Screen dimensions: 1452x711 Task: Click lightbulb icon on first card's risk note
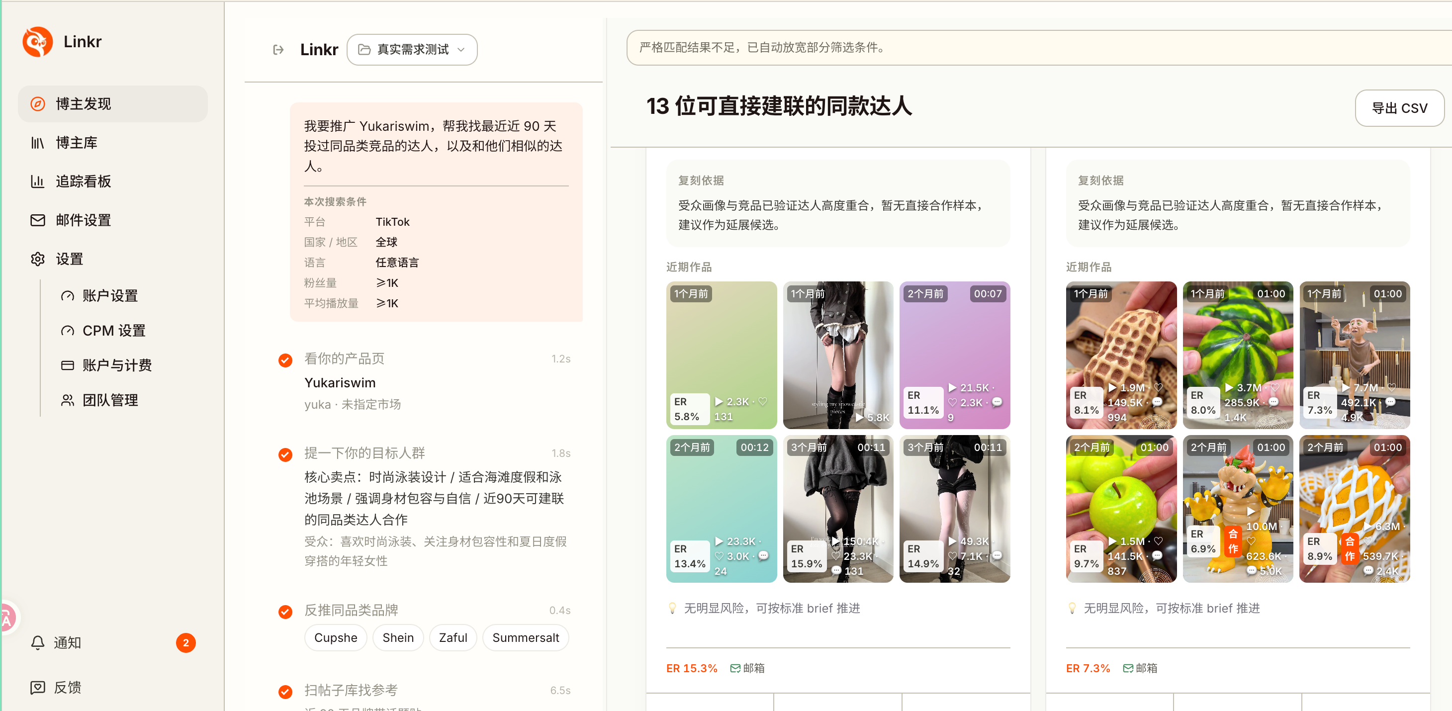pyautogui.click(x=672, y=609)
